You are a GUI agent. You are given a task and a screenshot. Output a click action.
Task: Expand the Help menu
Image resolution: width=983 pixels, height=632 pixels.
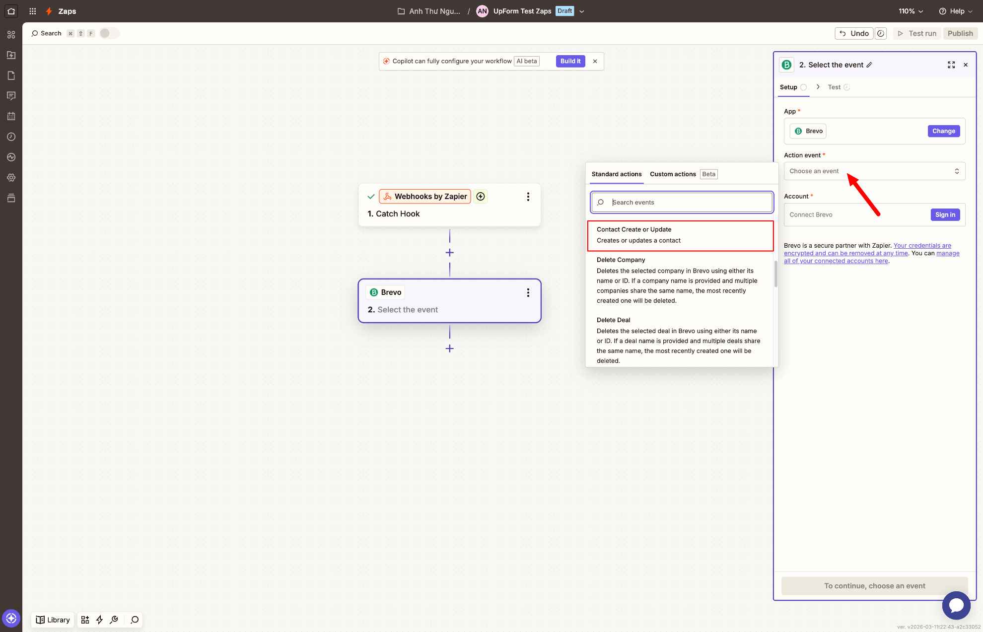956,11
